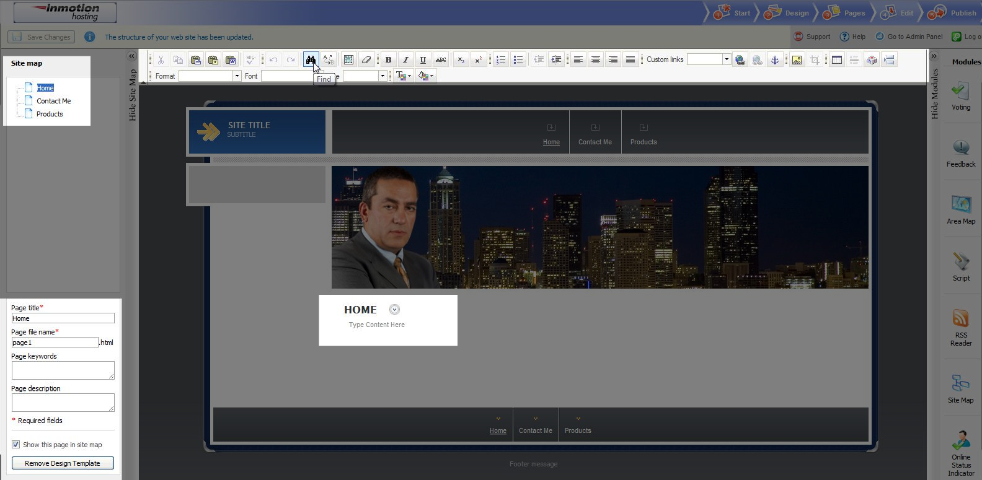Switch to the Design step tab
This screenshot has height=480, width=982.
coord(789,13)
